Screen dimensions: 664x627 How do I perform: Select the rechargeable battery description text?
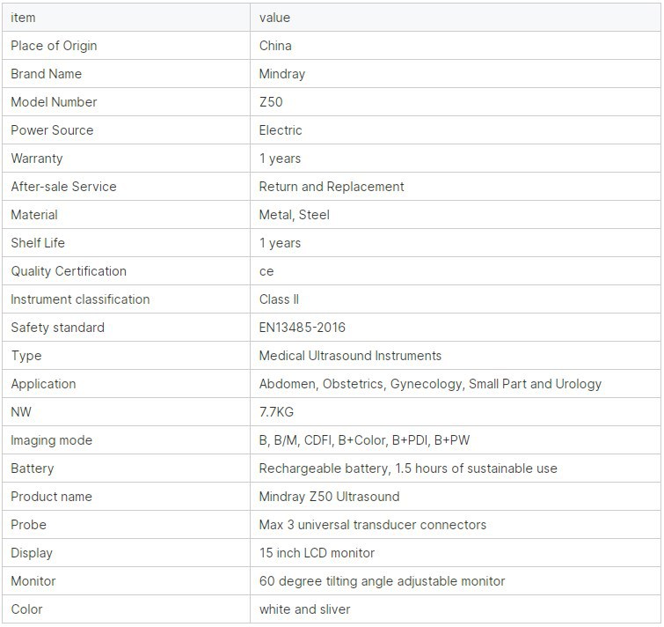pyautogui.click(x=407, y=468)
